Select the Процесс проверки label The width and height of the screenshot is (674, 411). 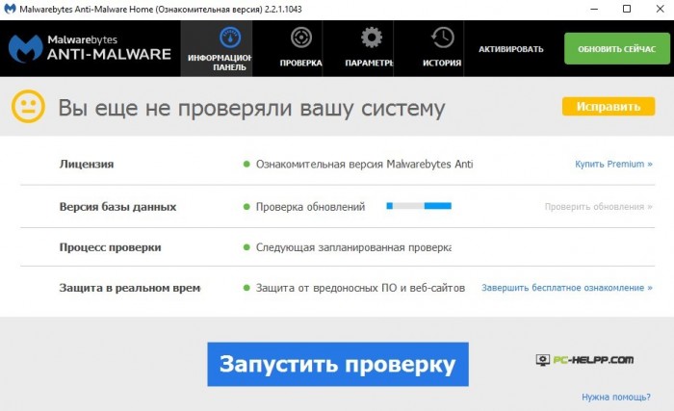(110, 247)
